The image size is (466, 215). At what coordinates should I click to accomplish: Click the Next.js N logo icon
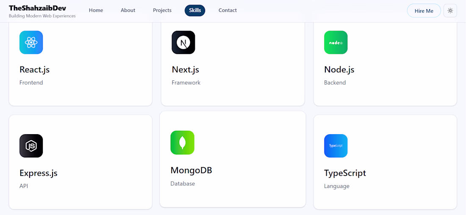click(x=183, y=42)
